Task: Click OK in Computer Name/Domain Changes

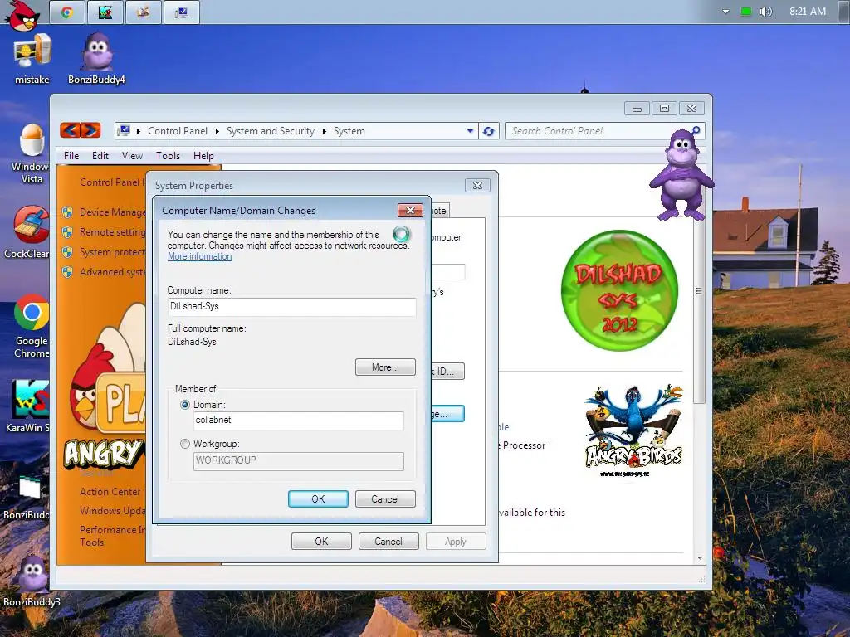Action: tap(318, 498)
